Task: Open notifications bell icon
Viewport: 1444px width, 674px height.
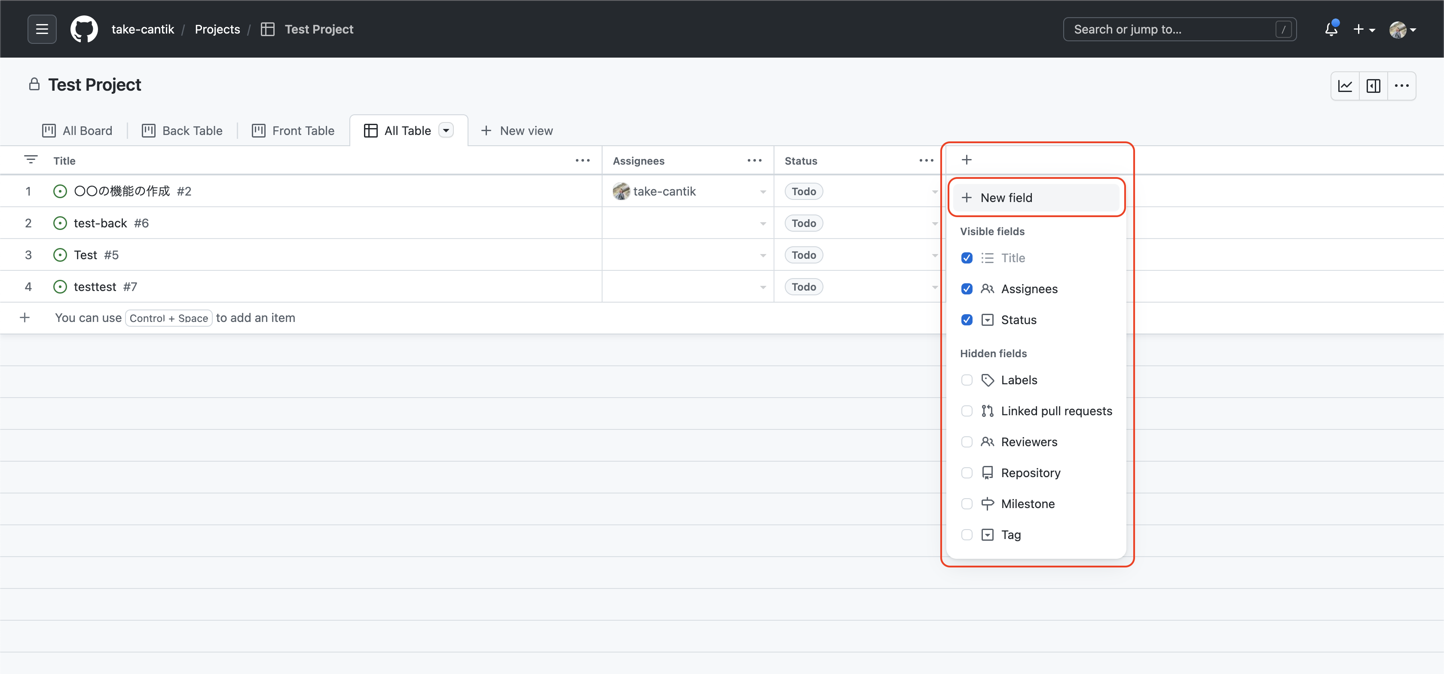Action: point(1331,29)
